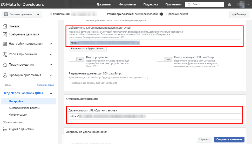The image size is (252, 144).
Task: Click the allowed SDK JavaScript domains field
Action: point(155,83)
